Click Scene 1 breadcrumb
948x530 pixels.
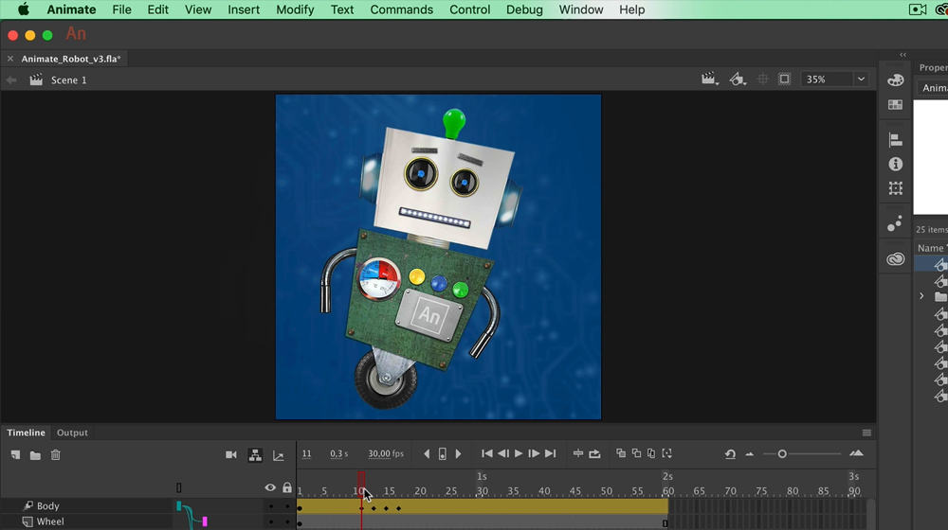pyautogui.click(x=69, y=79)
